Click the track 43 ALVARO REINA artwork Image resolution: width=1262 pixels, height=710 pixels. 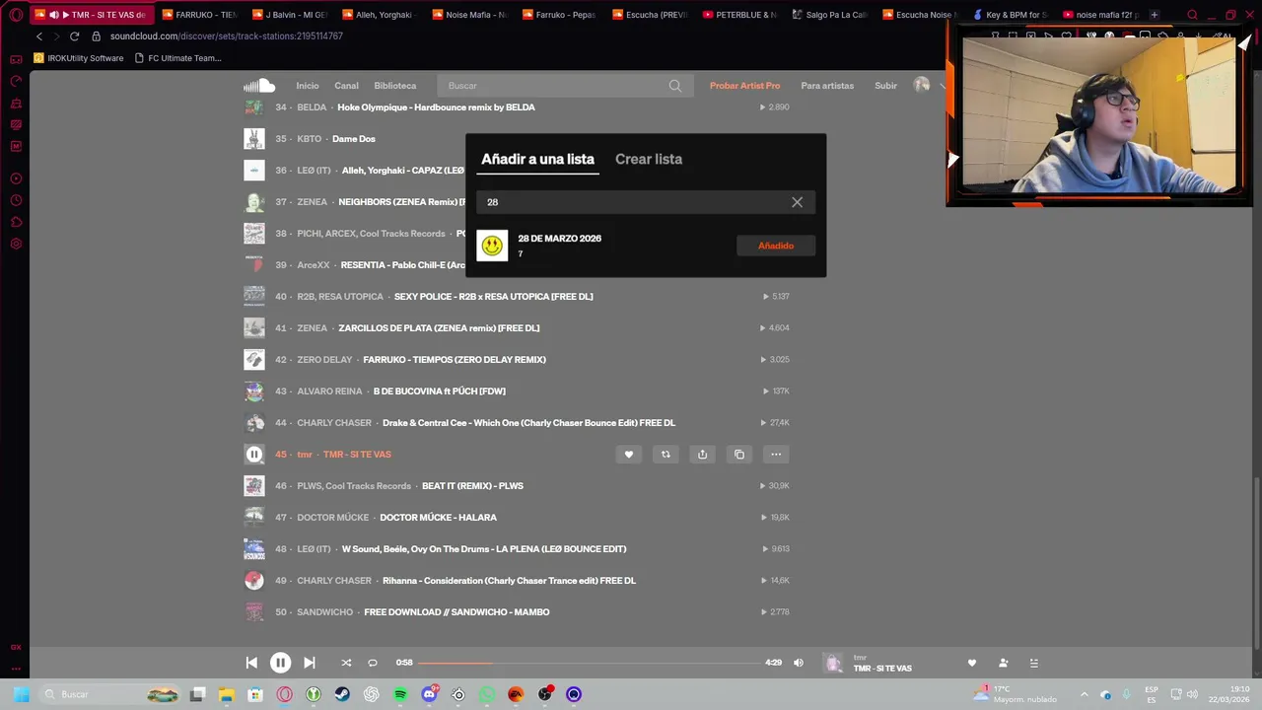coord(254,391)
